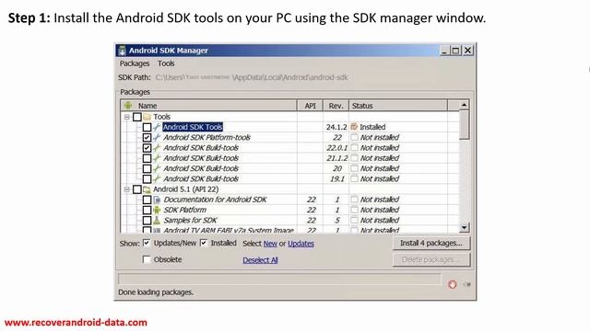Viewport: 590px width, 331px height.
Task: Check Android SDK Build-tools 19.1 checkbox
Action: coord(147,179)
